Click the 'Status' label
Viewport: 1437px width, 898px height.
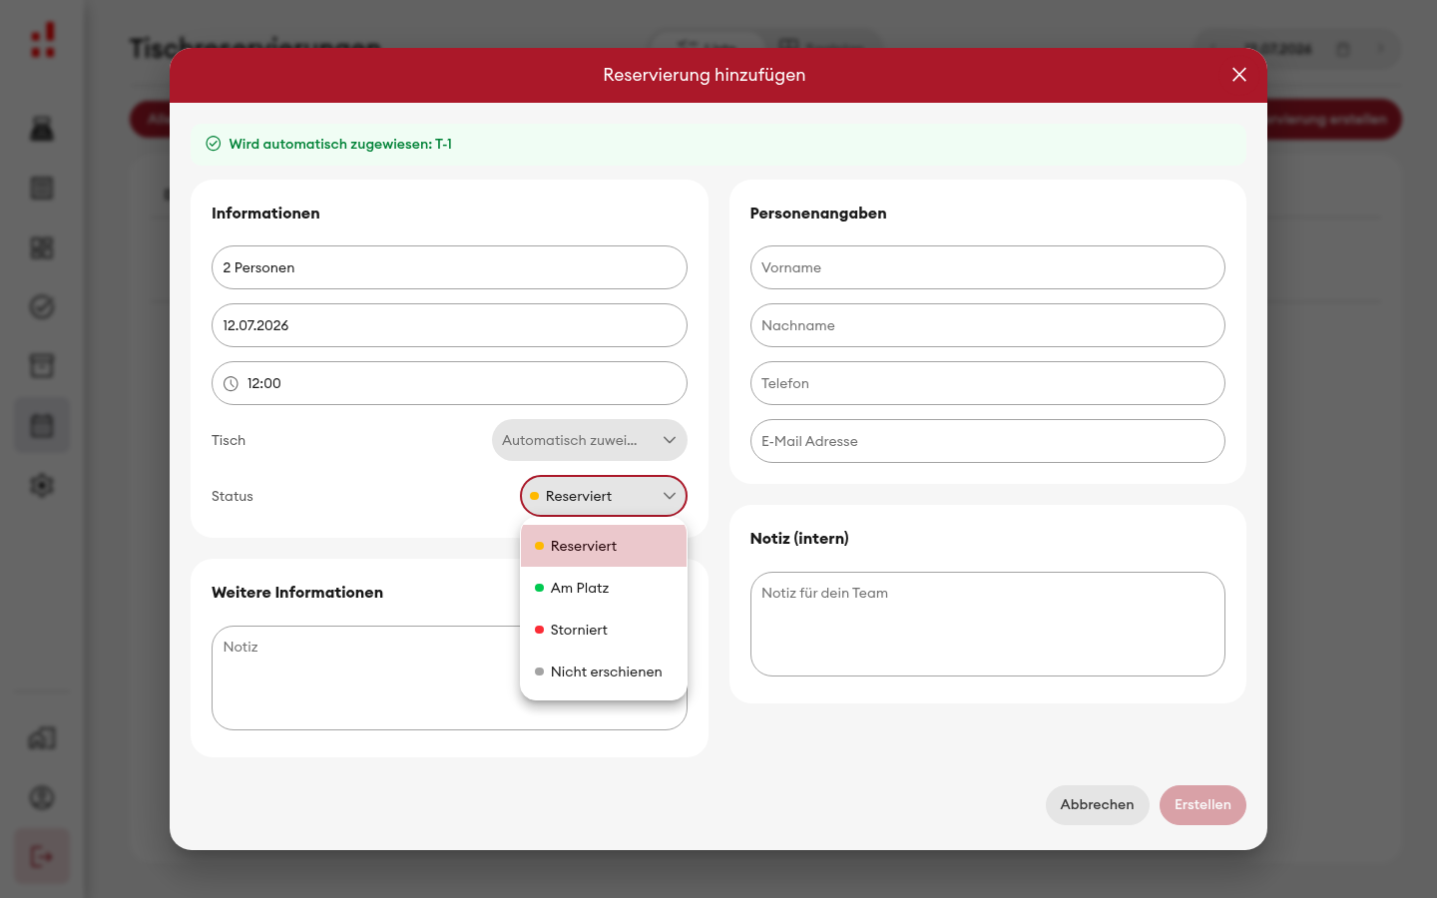click(x=233, y=496)
